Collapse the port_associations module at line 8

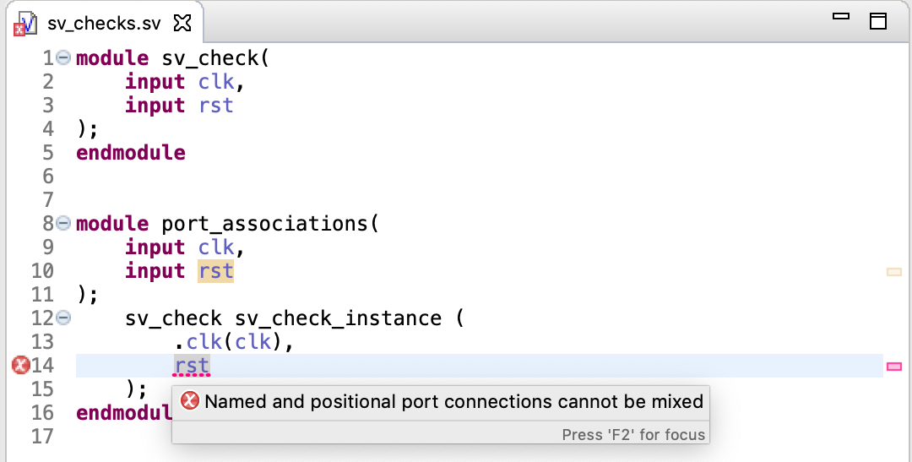64,223
